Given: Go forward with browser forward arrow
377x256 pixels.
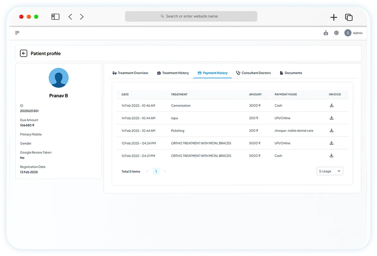Looking at the screenshot, I should click(81, 17).
